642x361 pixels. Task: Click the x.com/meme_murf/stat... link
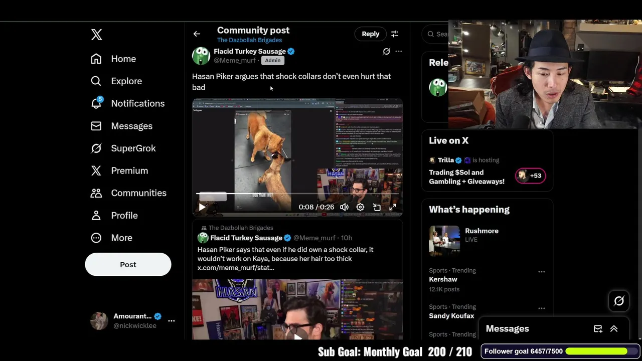pyautogui.click(x=236, y=268)
